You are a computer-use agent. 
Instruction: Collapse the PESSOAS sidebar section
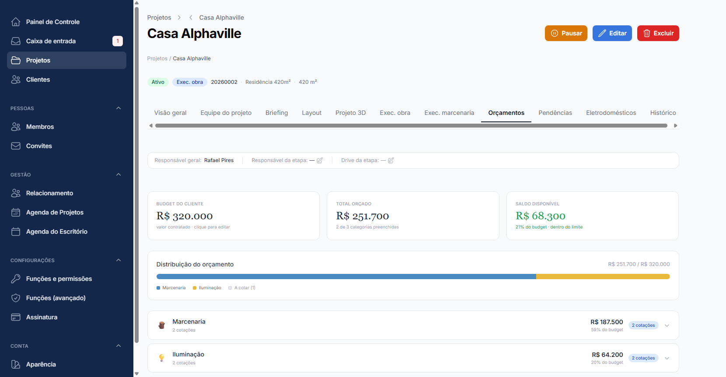click(x=119, y=108)
